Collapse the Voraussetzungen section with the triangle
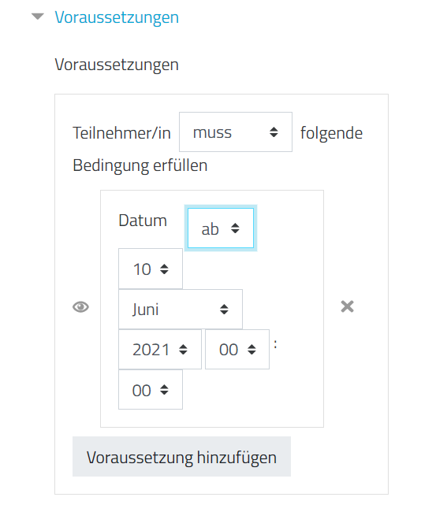 click(38, 17)
